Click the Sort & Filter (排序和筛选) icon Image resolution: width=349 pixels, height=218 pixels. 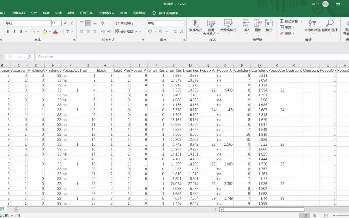pos(312,26)
